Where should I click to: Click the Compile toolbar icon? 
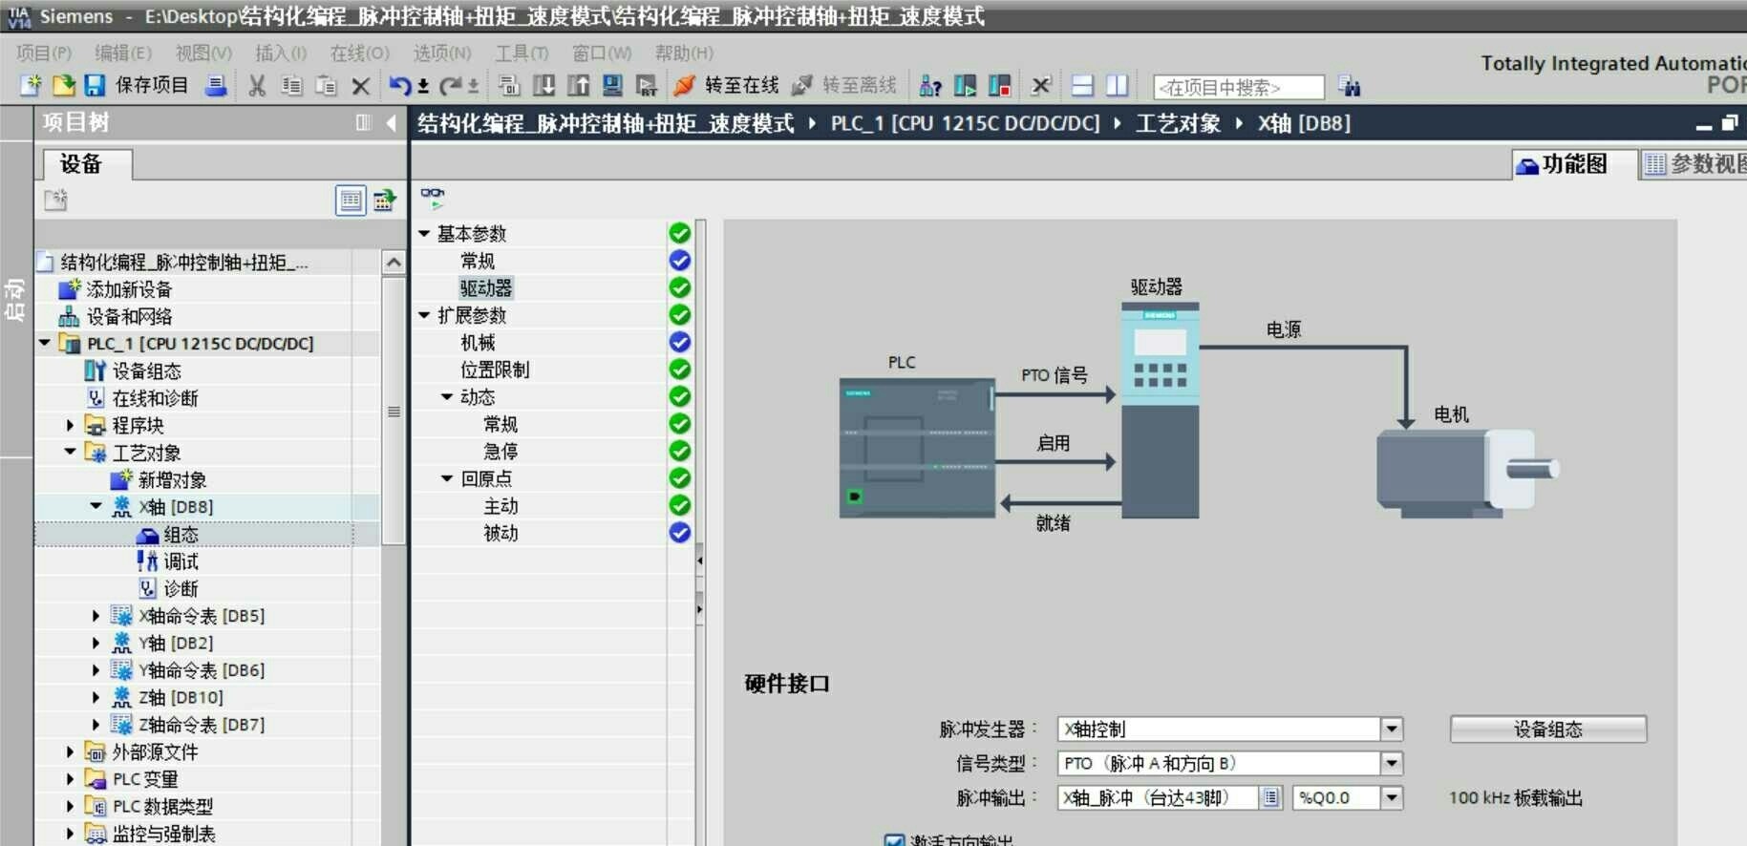click(509, 86)
